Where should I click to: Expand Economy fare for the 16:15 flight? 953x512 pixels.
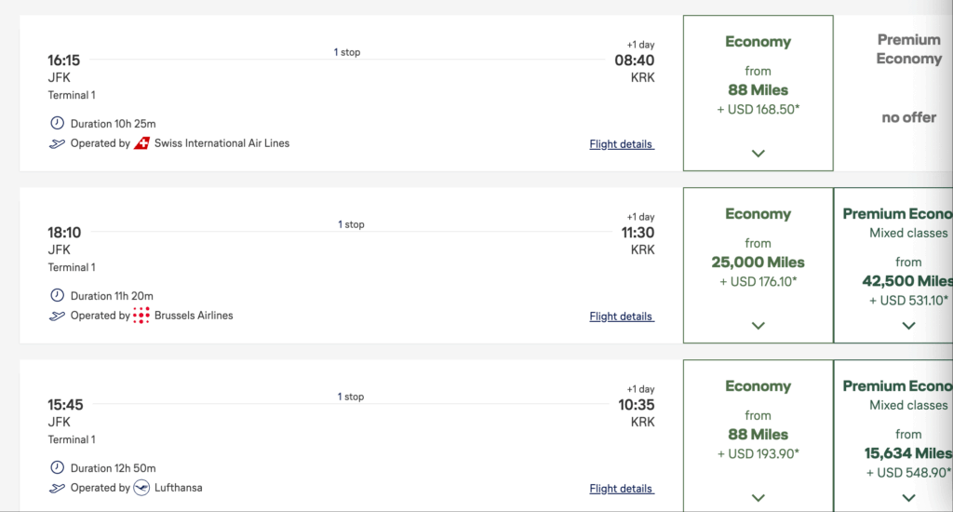758,154
